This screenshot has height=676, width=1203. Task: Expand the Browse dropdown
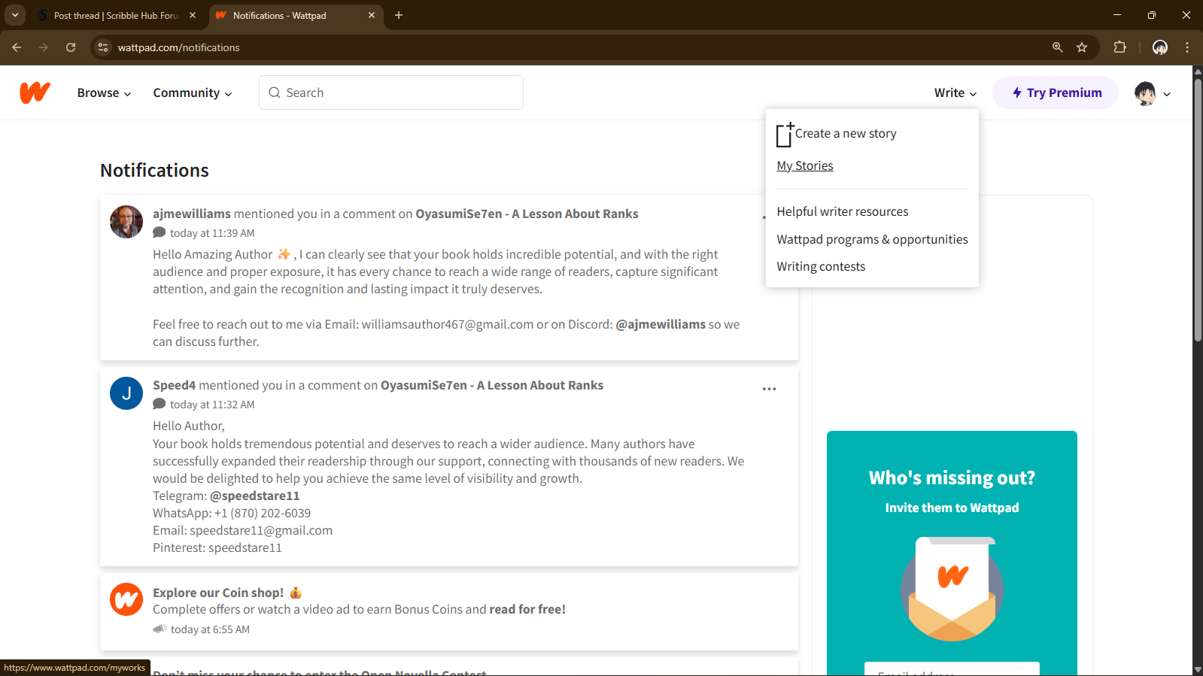tap(104, 93)
